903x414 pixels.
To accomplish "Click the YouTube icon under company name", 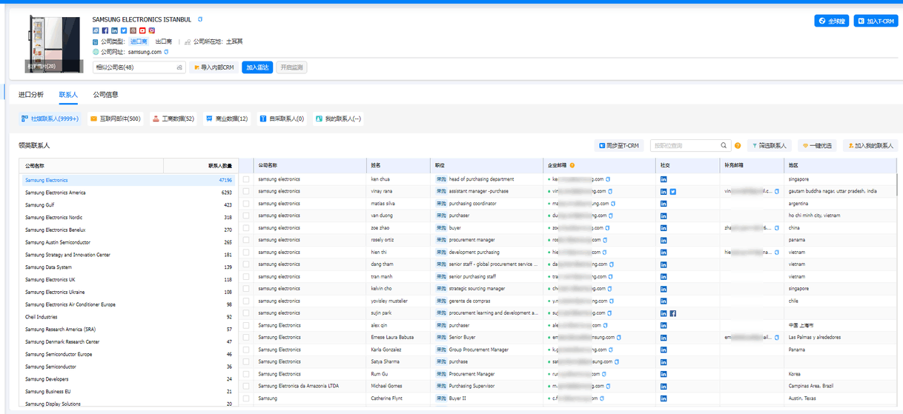I will [142, 30].
